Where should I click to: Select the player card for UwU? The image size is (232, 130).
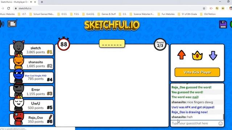(32, 105)
